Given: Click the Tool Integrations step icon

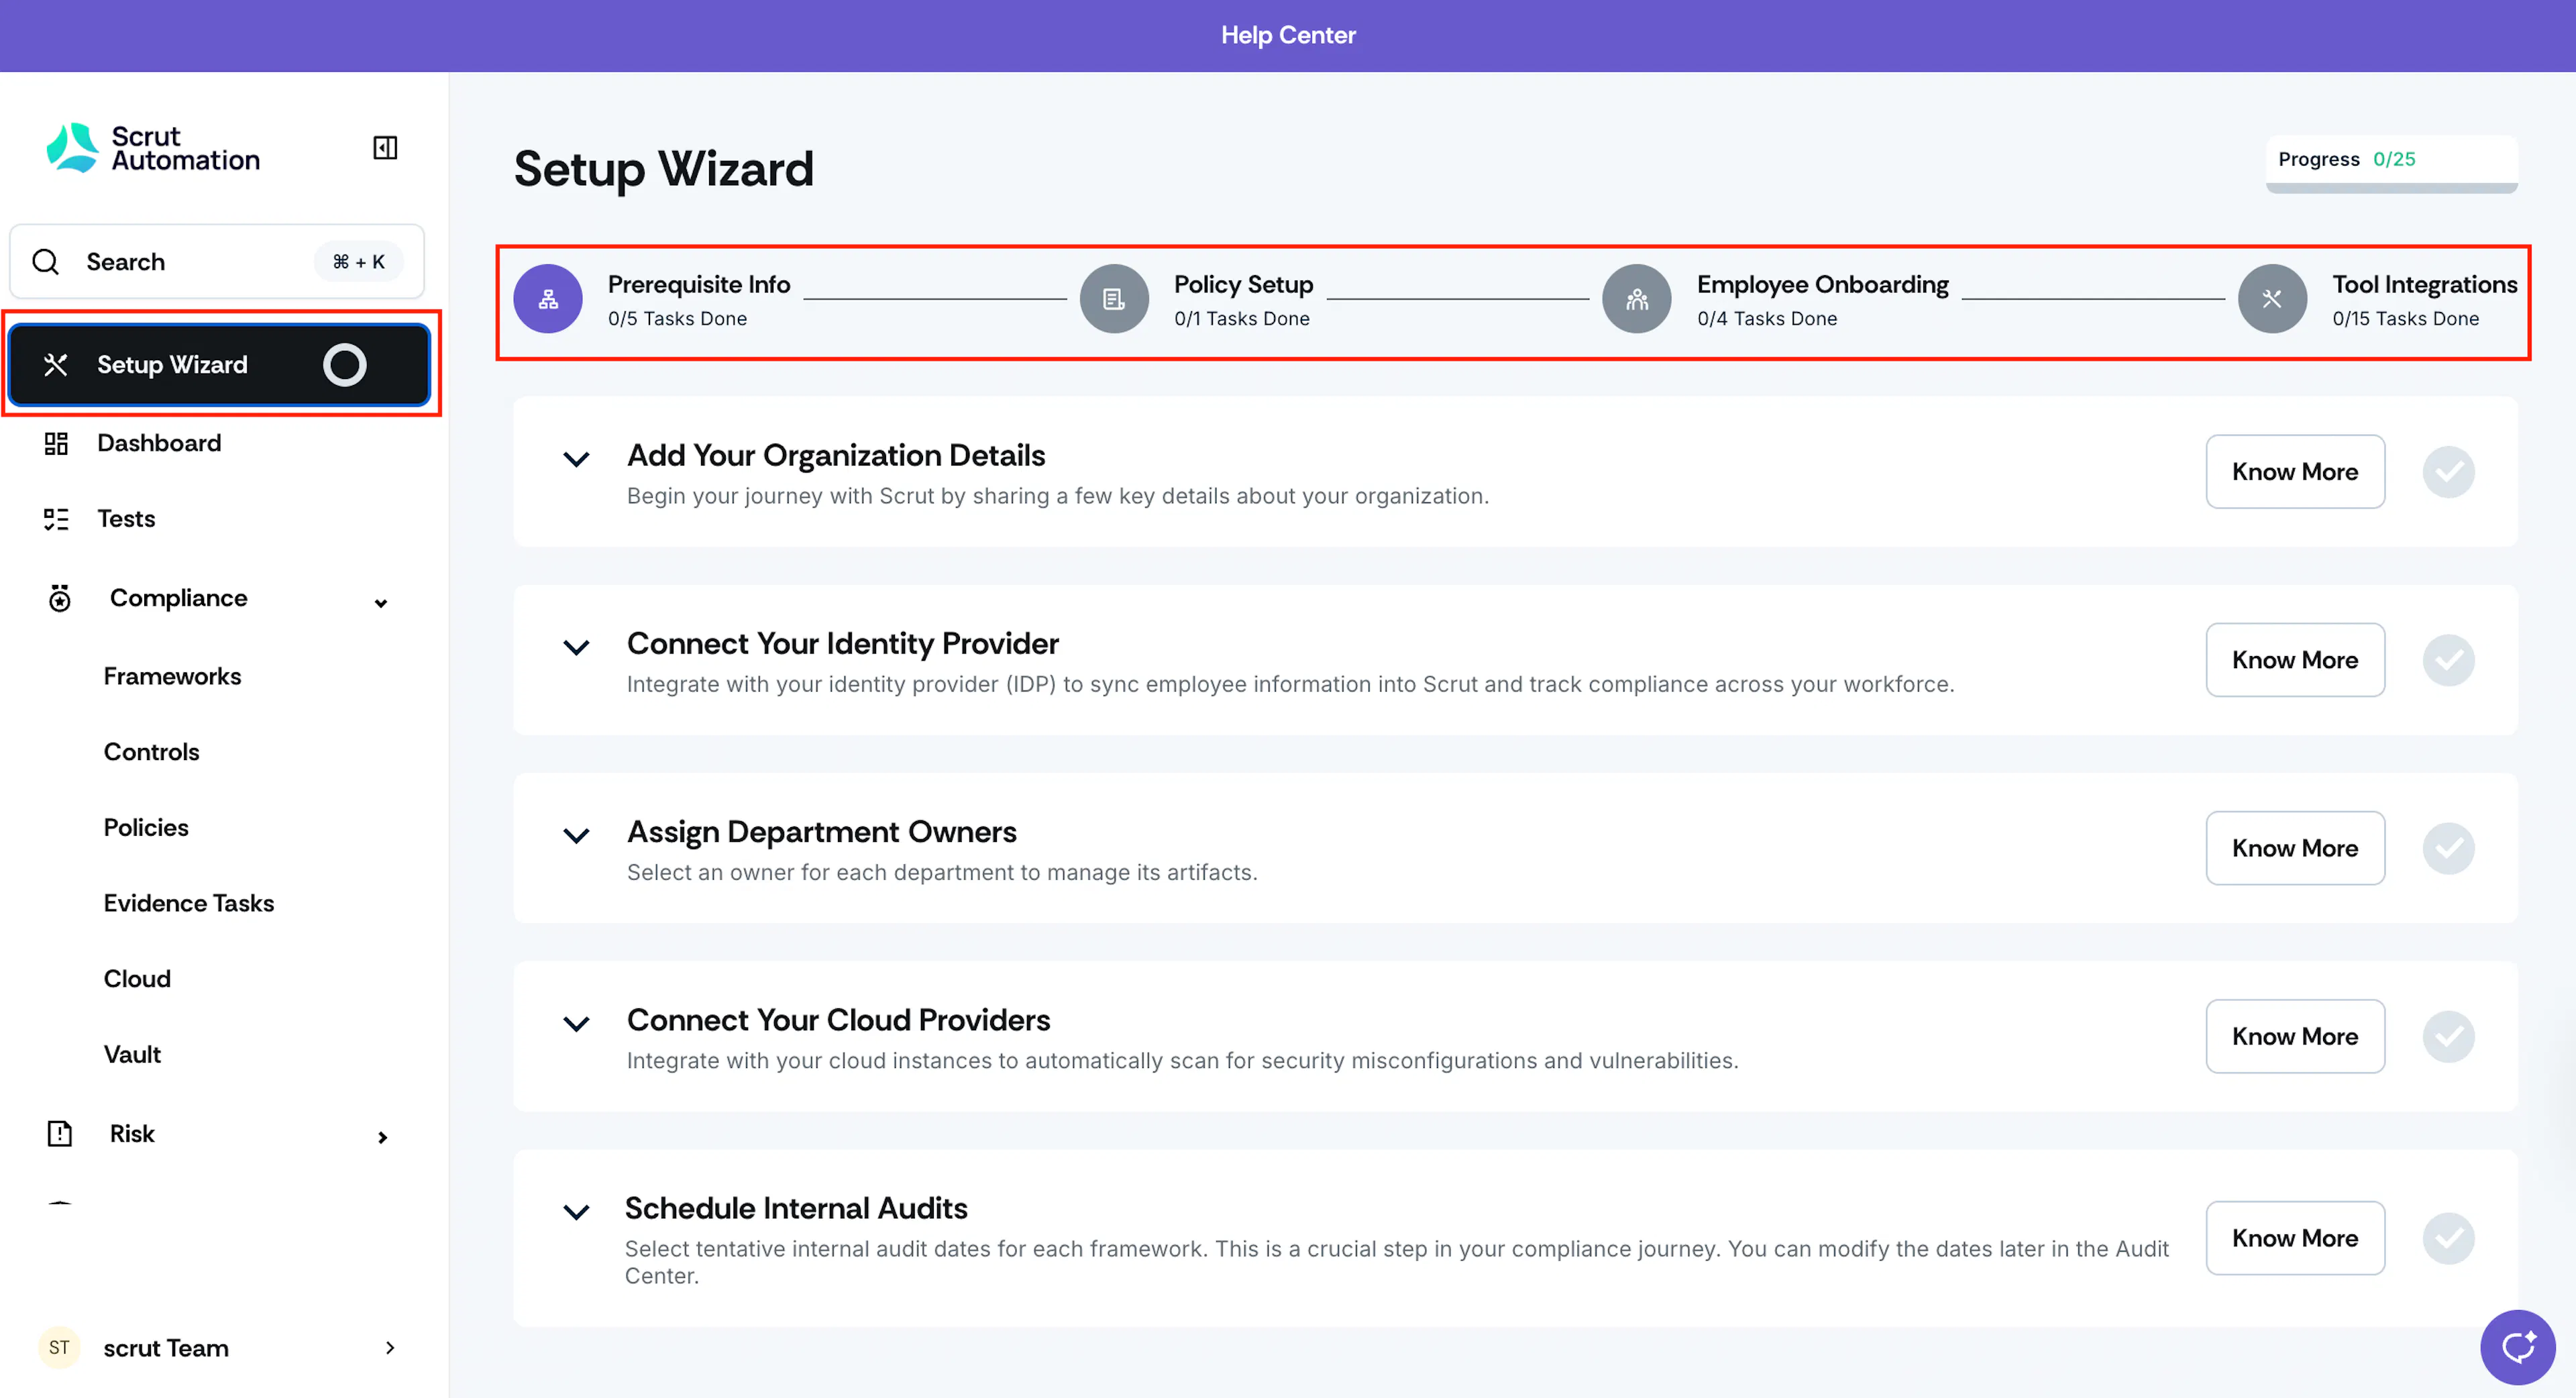Looking at the screenshot, I should [2272, 299].
